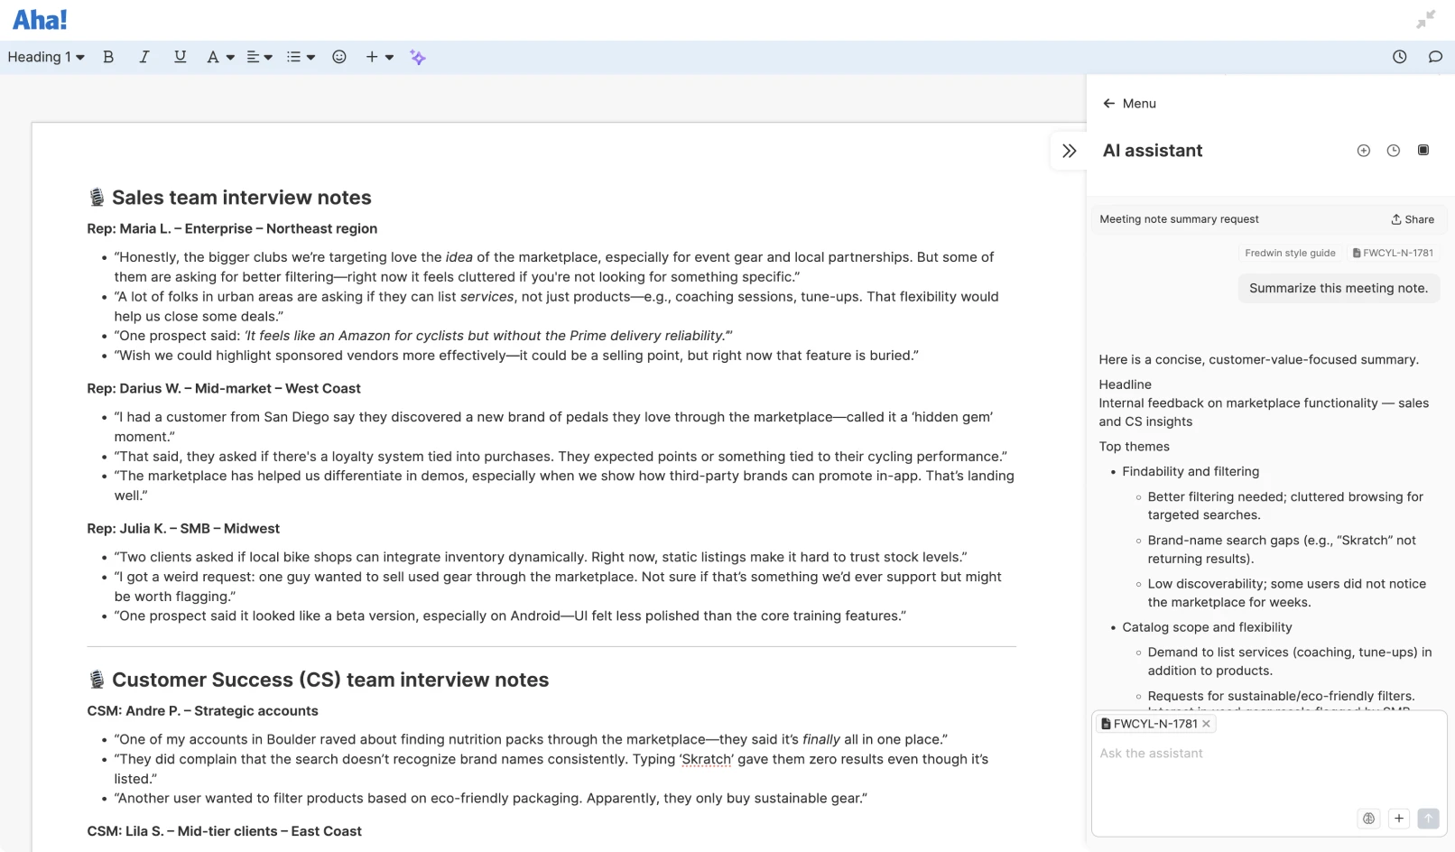Viewport: 1455px width, 852px height.
Task: View AI assistant conversation history
Action: [x=1393, y=150]
